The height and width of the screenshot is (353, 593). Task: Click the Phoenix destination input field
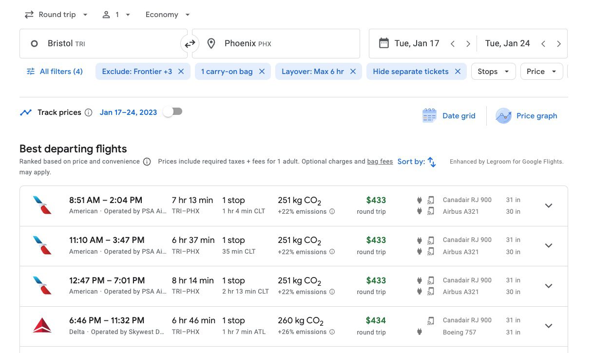tap(276, 43)
